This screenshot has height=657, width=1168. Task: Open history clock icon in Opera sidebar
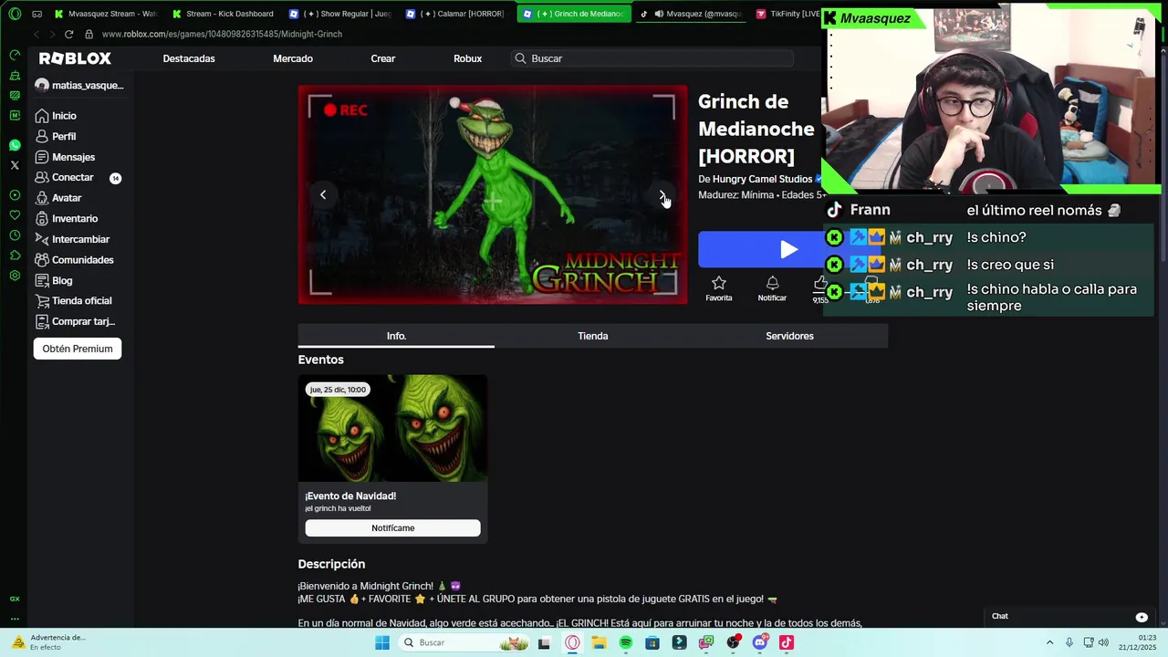15,235
